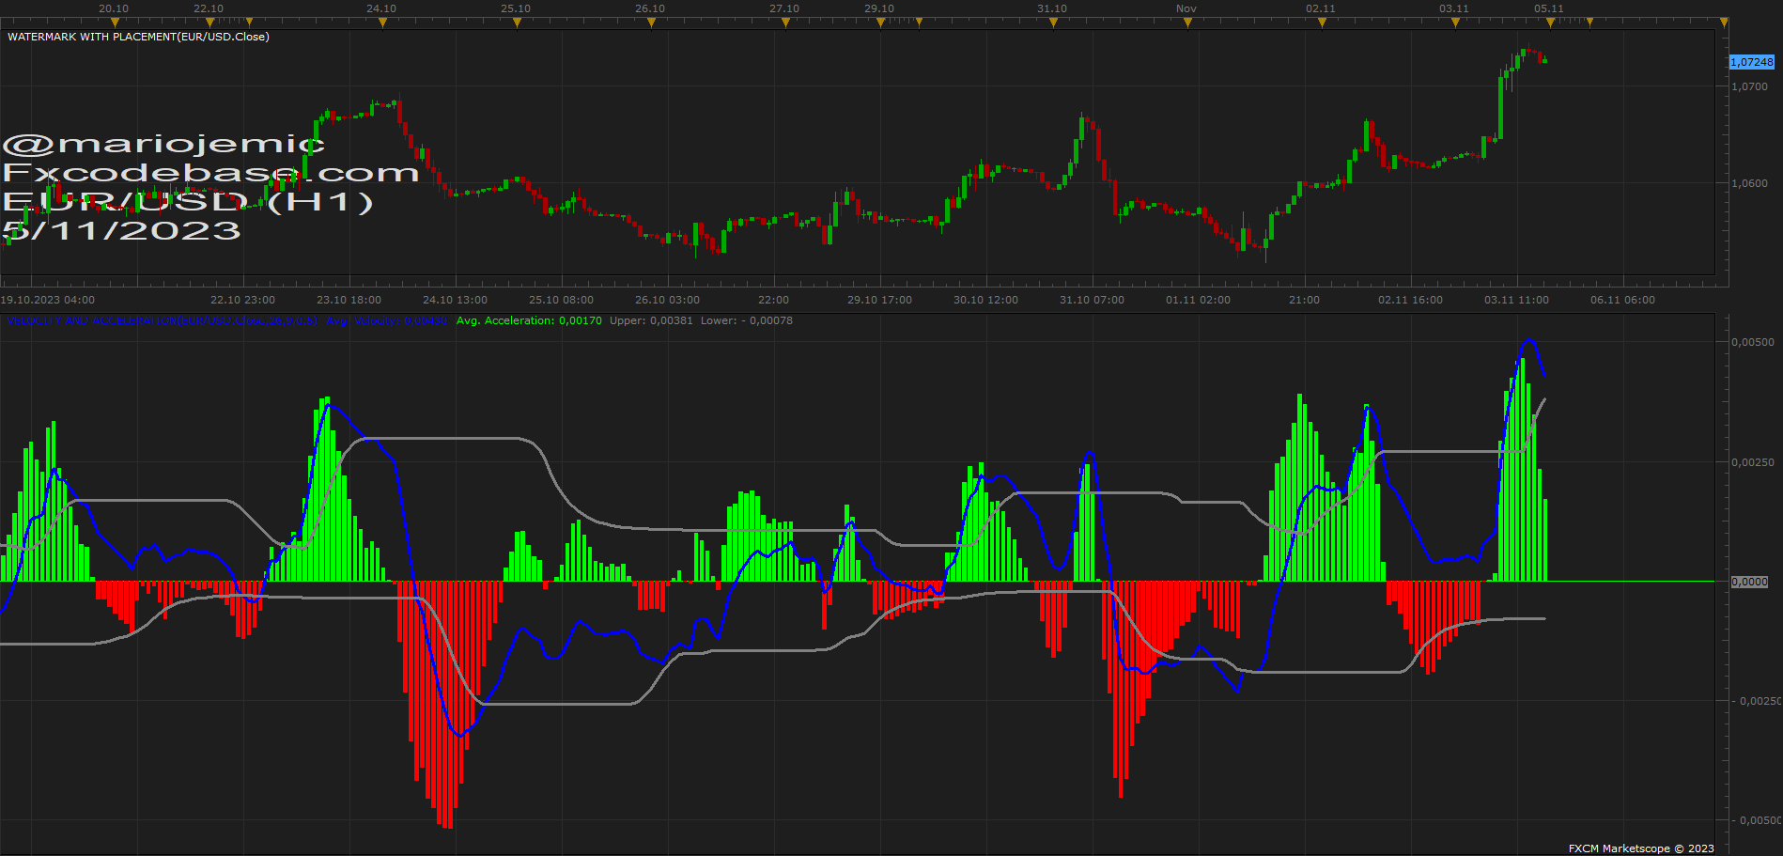Click the 21:00 time label
1783x856 pixels.
coord(1304,300)
